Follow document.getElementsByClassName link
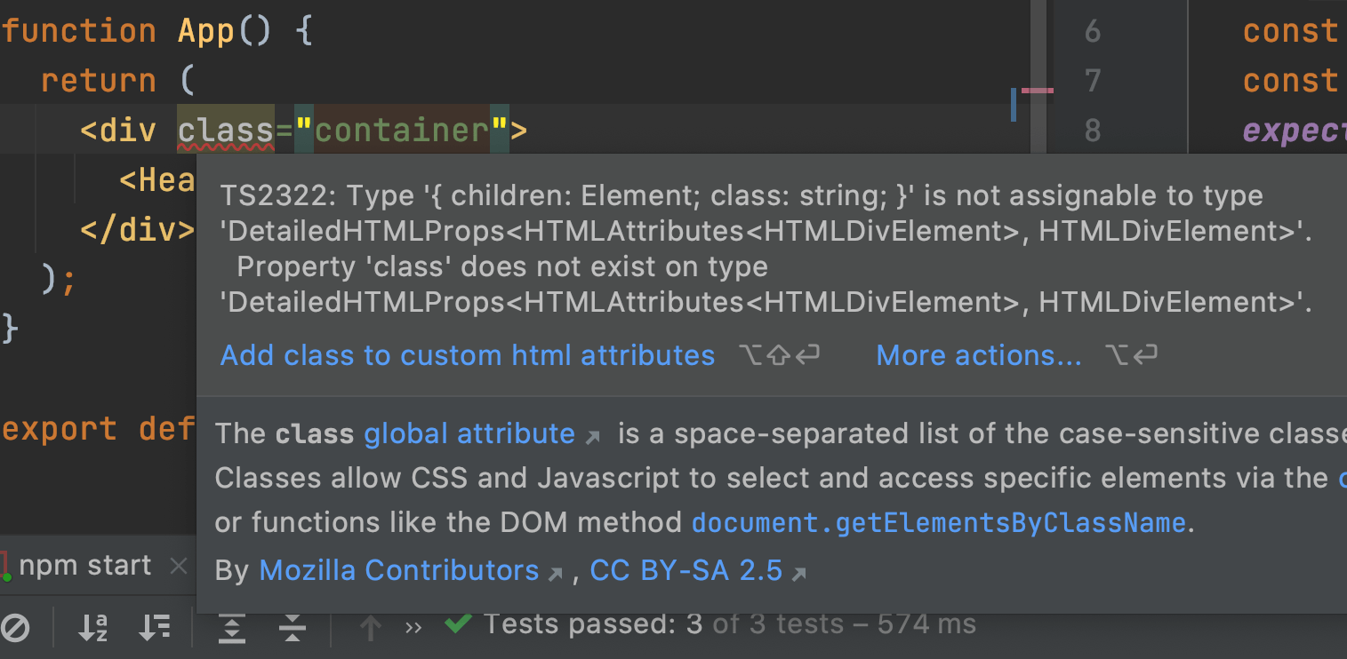 [938, 522]
